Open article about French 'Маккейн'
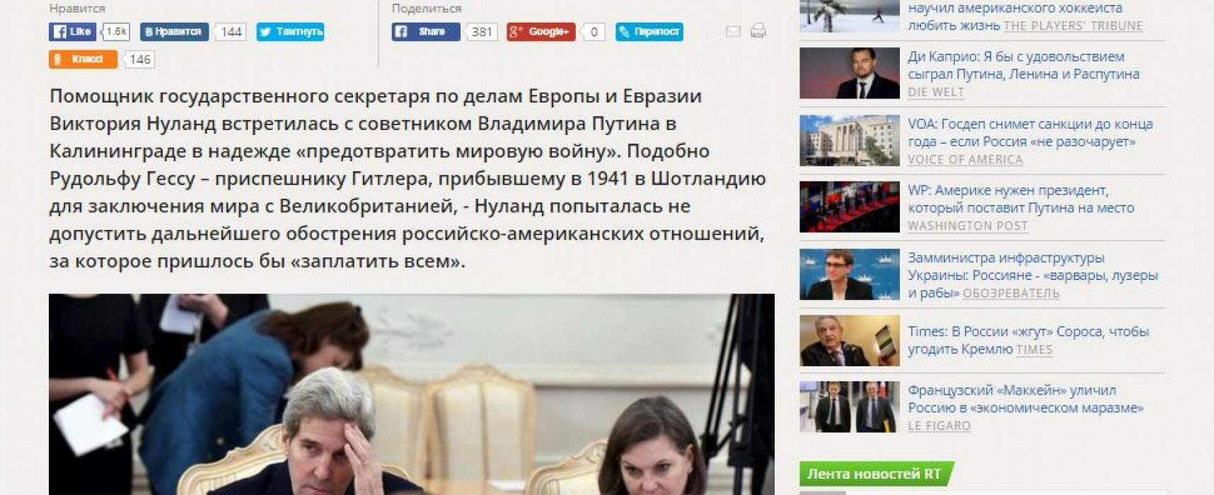This screenshot has height=495, width=1214. coord(1026,399)
